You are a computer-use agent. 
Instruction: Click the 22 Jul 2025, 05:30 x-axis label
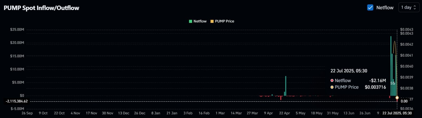point(397,113)
